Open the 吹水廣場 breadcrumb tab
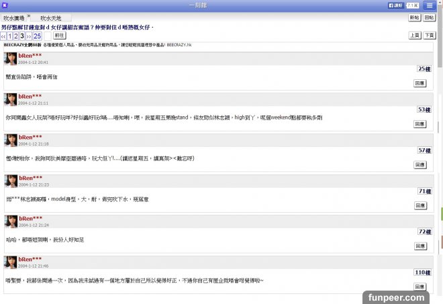Screen dimensions: 443x304 coord(15,17)
